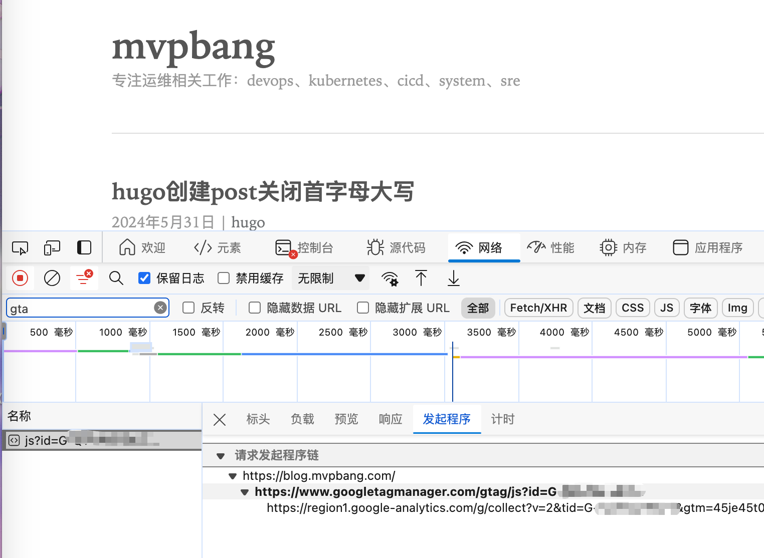Click the 2000 毫秒 timeline tick
Viewport: 764px width, 558px height.
tap(270, 332)
